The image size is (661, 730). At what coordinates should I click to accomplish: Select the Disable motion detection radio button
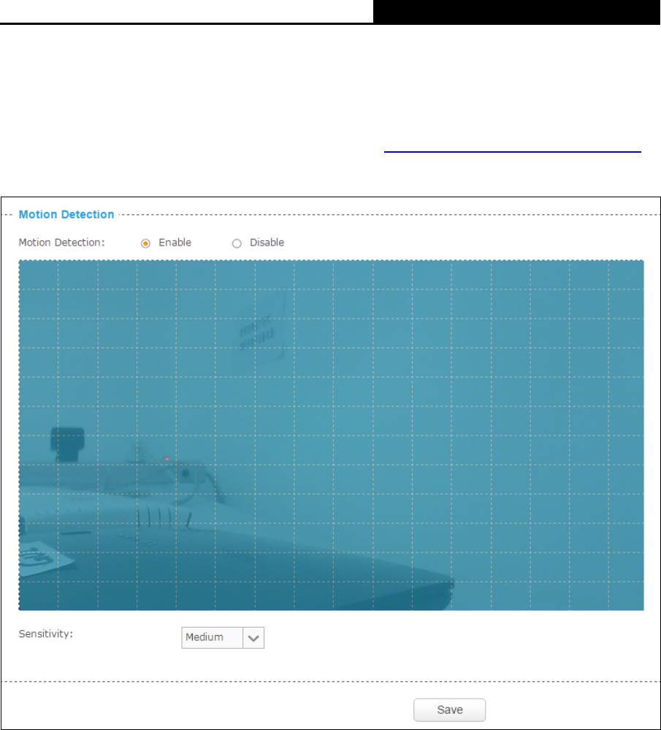237,243
